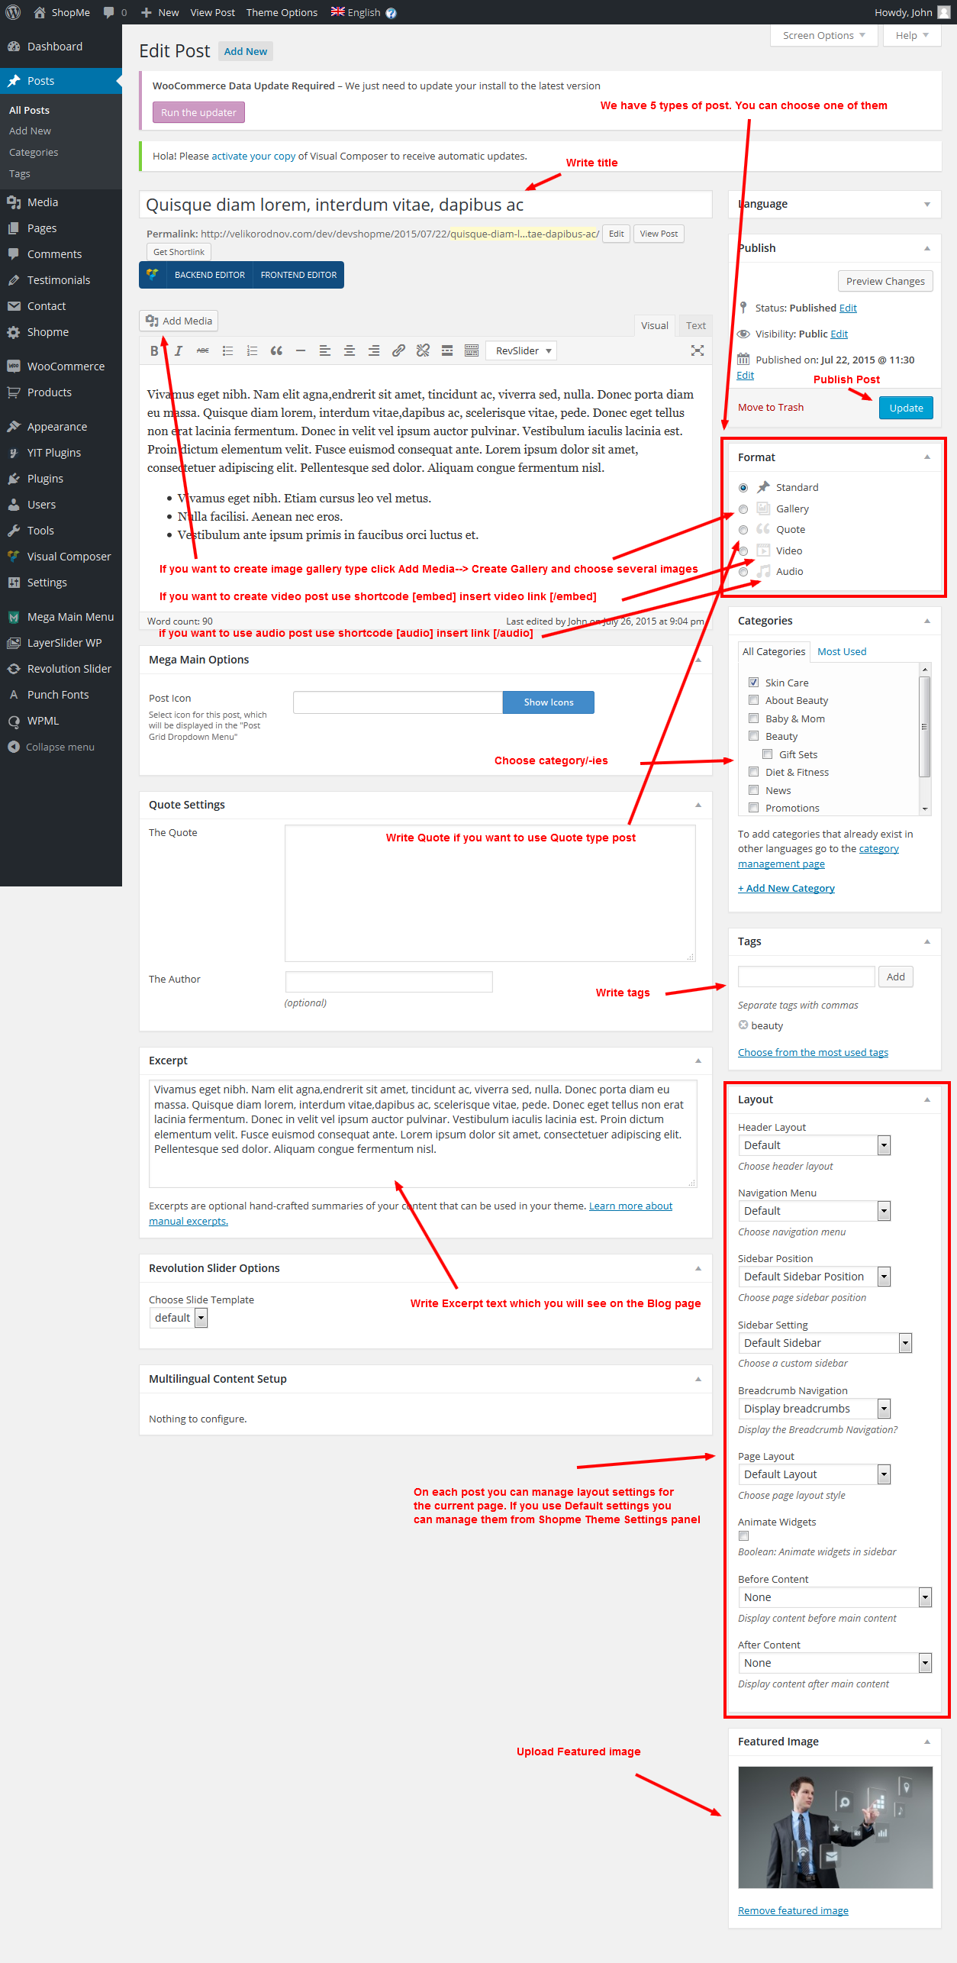Check the About Beauty category
The height and width of the screenshot is (1963, 957).
pyautogui.click(x=753, y=700)
